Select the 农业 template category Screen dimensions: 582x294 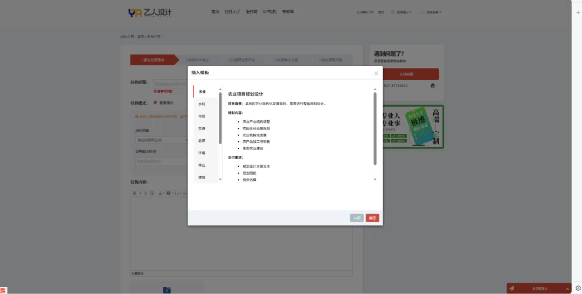tap(206, 92)
